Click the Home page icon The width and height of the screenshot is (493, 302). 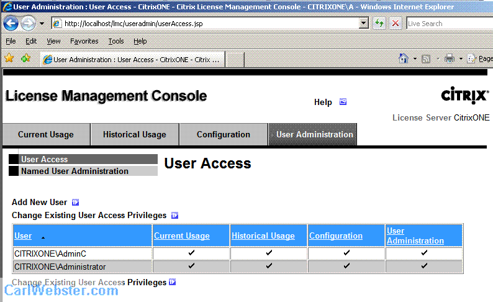(x=404, y=58)
